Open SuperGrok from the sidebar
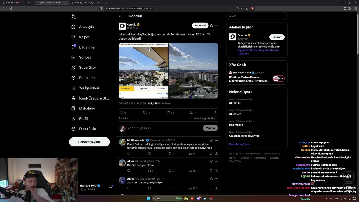 click(84, 67)
